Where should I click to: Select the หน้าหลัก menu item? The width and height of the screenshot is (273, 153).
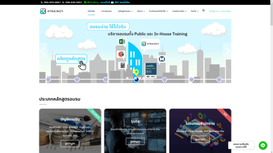click(91, 11)
